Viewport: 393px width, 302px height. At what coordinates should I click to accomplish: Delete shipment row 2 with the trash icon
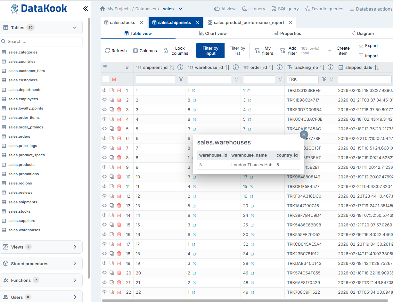click(x=119, y=100)
